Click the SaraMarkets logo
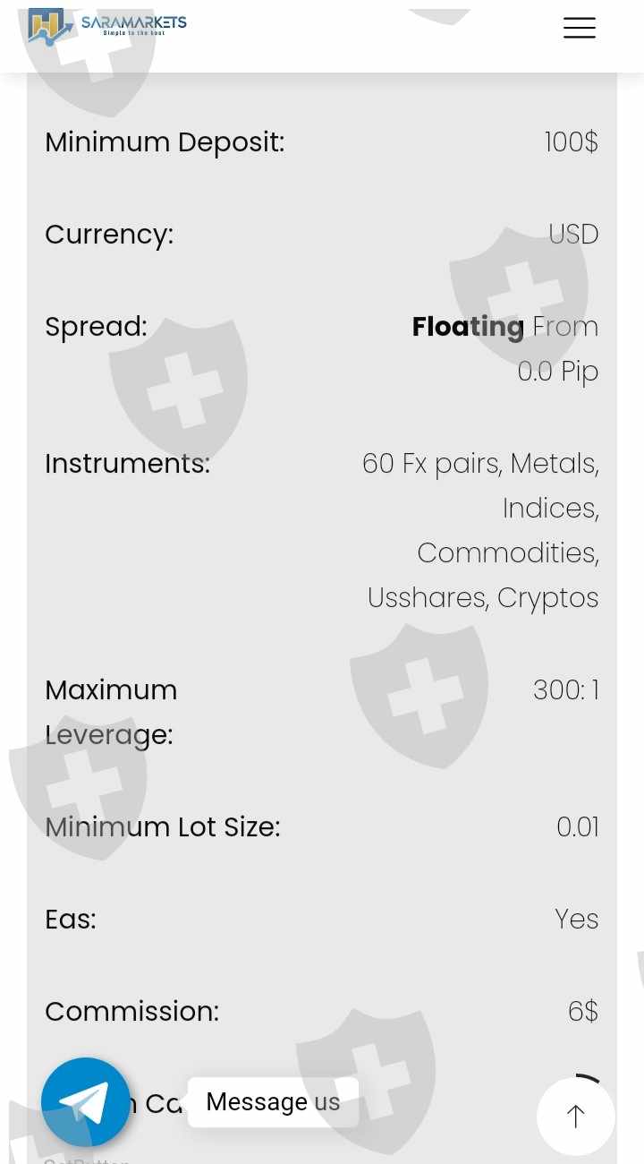The height and width of the screenshot is (1164, 644). click(107, 26)
